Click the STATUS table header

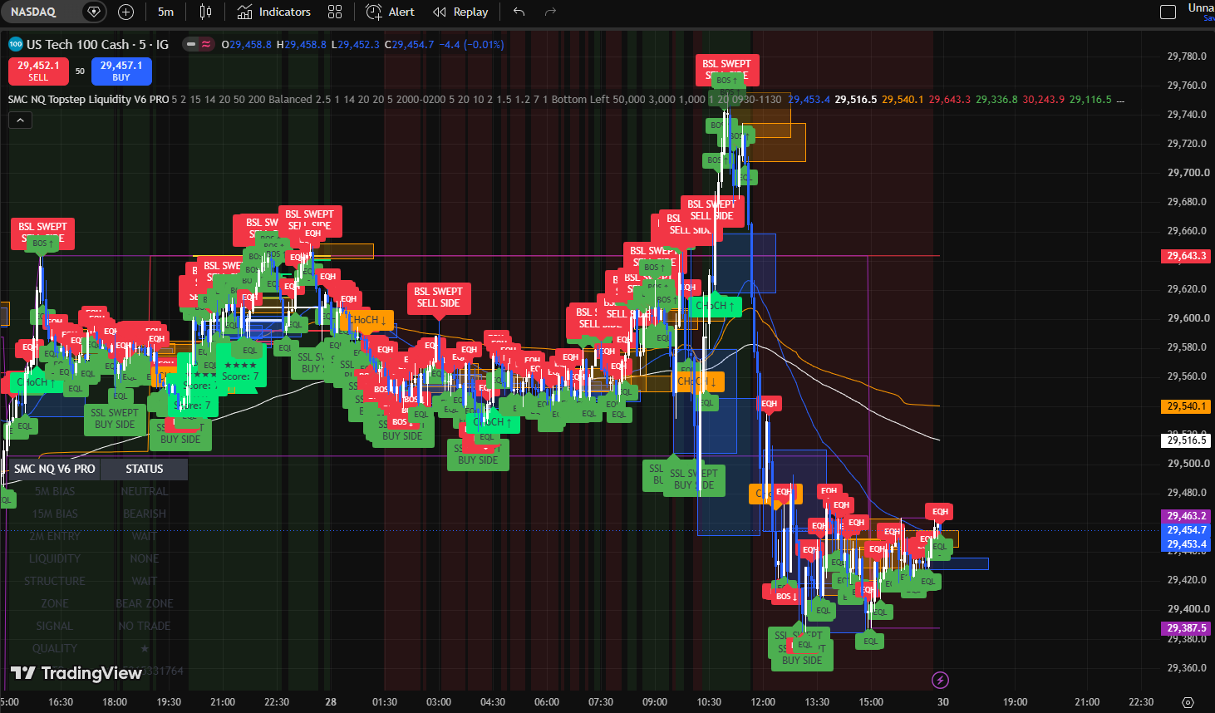point(145,469)
